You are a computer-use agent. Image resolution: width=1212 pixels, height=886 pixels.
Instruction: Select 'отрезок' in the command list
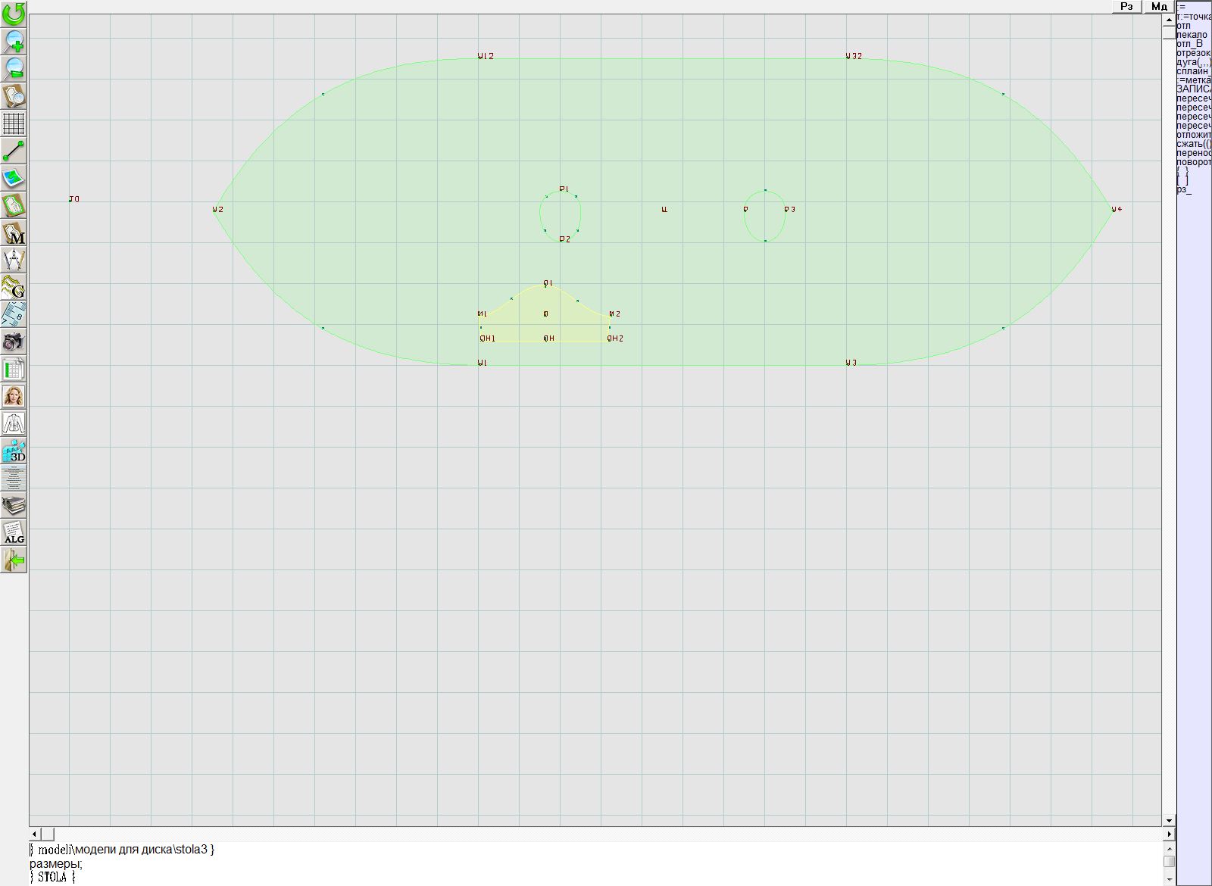pyautogui.click(x=1194, y=53)
